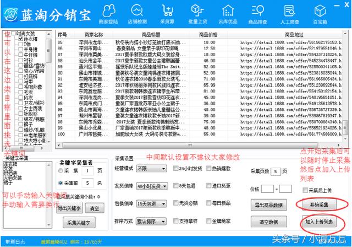The image size is (352, 247).
Task: Uncheck the 连衣裙 category
Action: click(x=21, y=39)
